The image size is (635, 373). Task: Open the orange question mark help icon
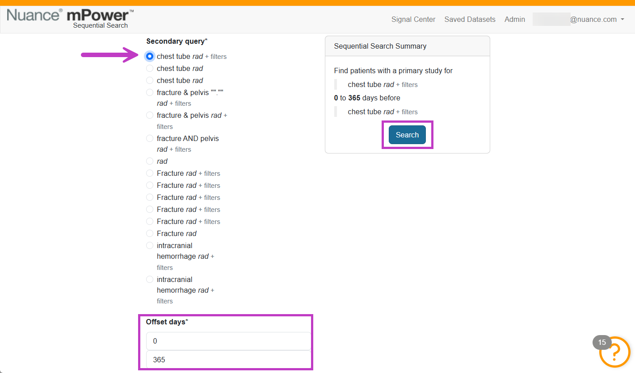614,352
